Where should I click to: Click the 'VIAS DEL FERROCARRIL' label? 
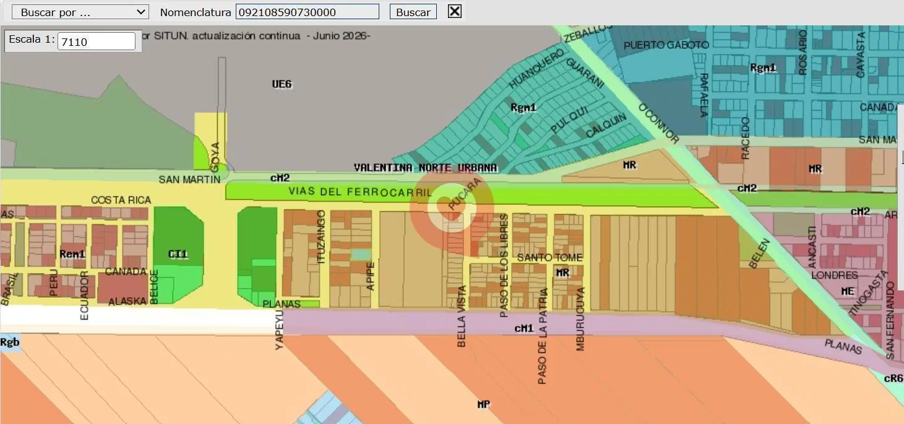tap(359, 192)
